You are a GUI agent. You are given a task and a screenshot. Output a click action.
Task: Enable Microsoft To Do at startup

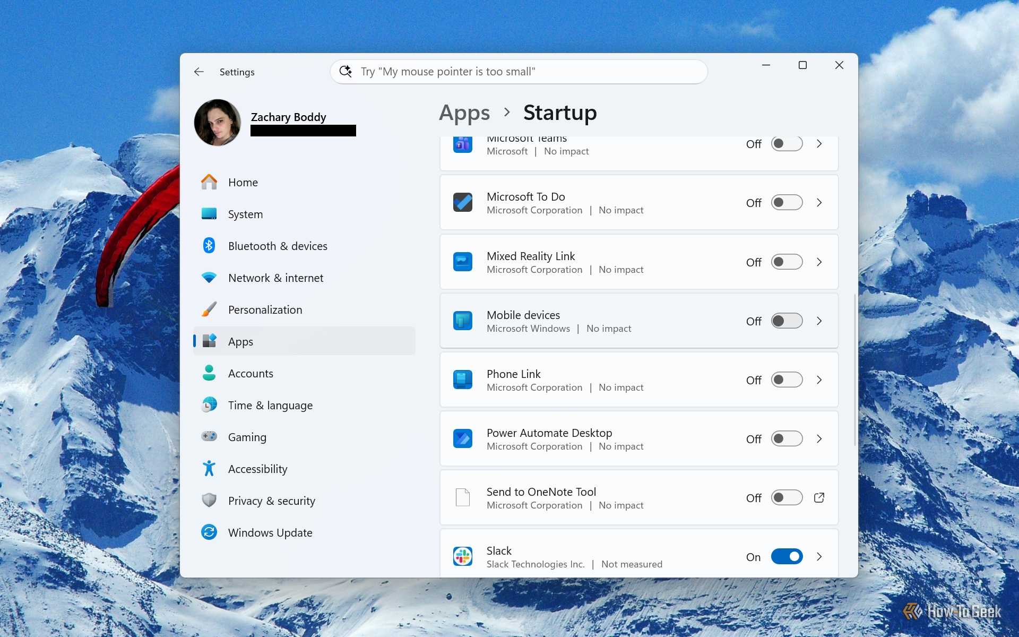tap(787, 202)
